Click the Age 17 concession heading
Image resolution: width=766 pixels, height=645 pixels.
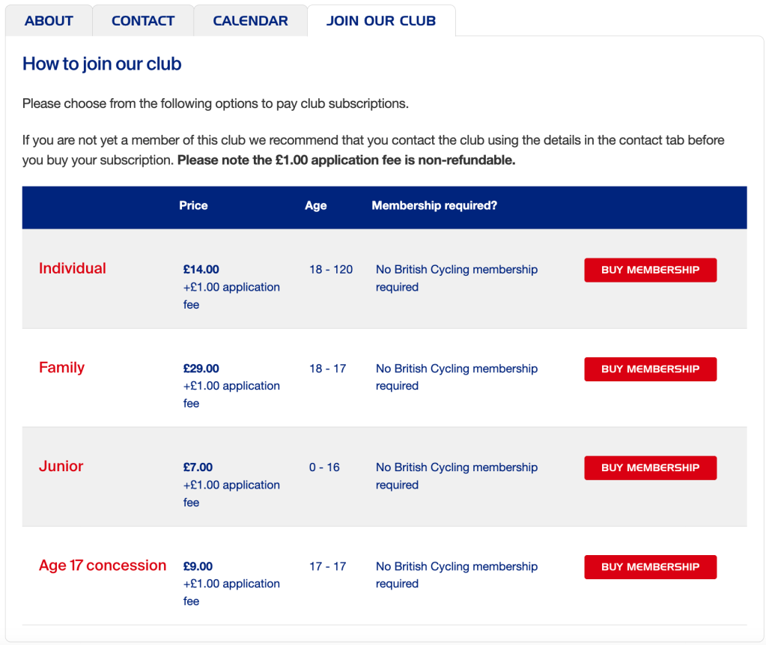tap(103, 566)
